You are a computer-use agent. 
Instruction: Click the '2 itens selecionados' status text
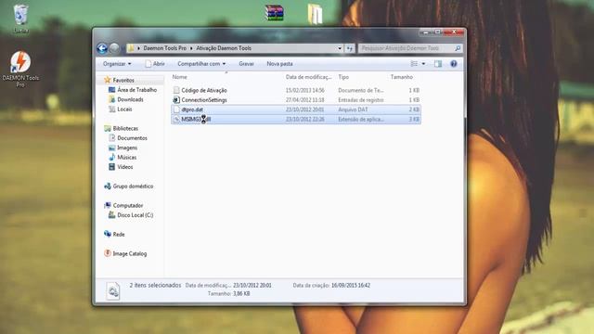click(155, 285)
